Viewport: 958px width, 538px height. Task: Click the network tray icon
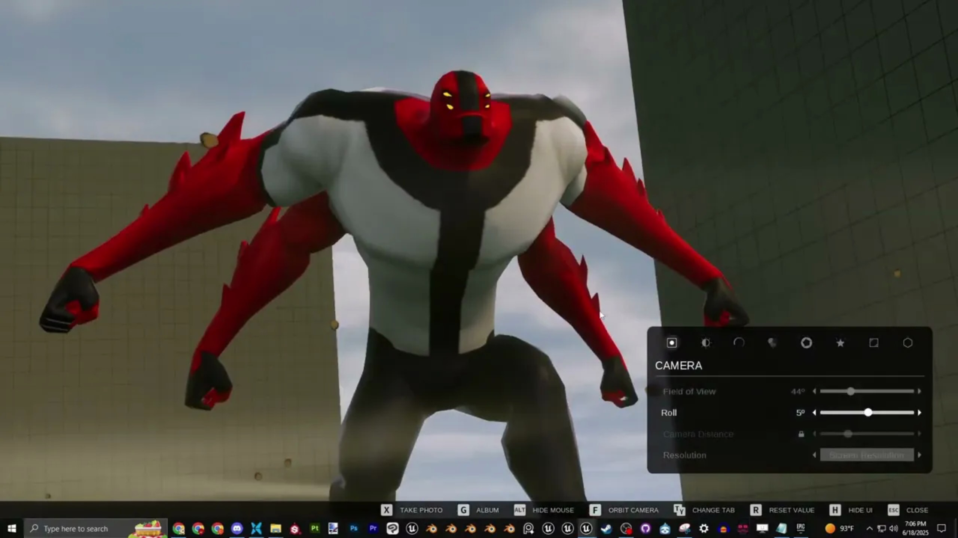[882, 529]
